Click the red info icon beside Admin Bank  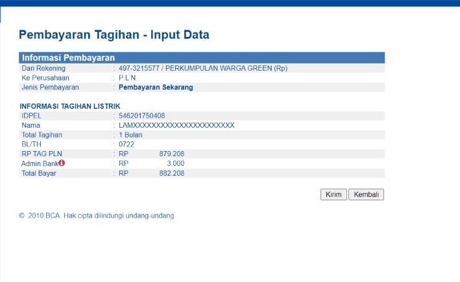[62, 163]
